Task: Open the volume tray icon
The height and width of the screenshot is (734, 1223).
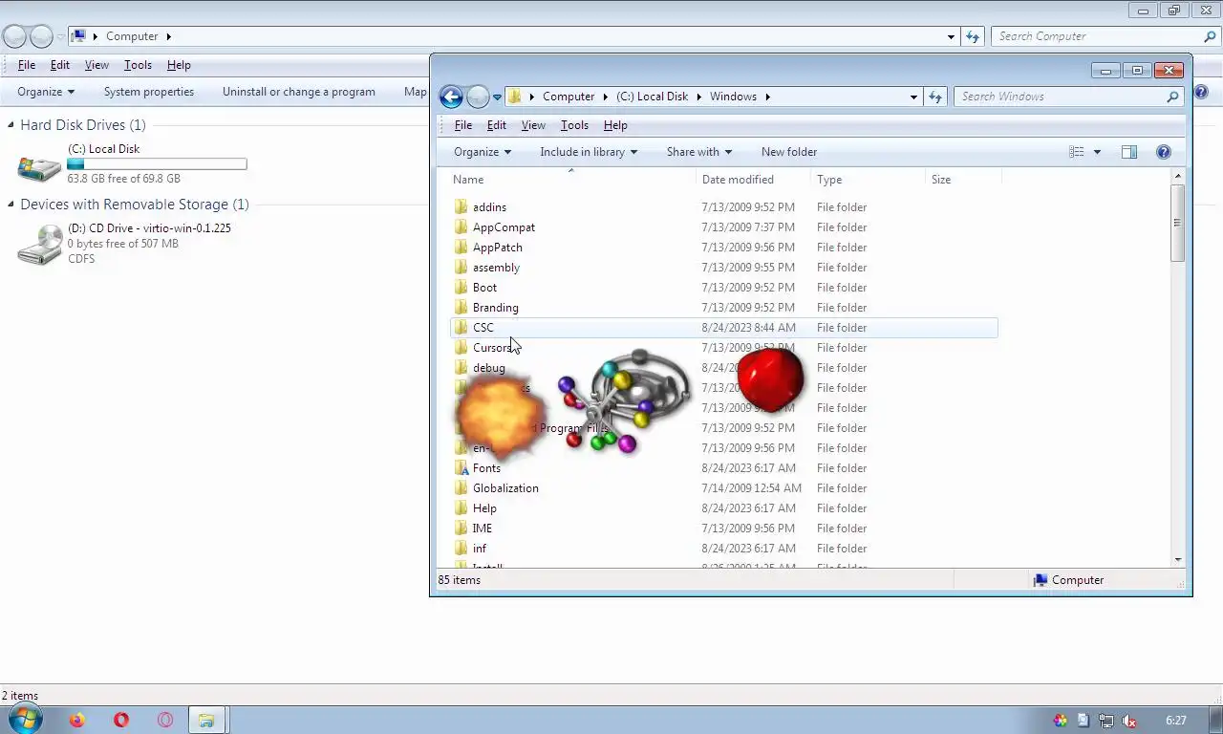Action: (x=1128, y=721)
